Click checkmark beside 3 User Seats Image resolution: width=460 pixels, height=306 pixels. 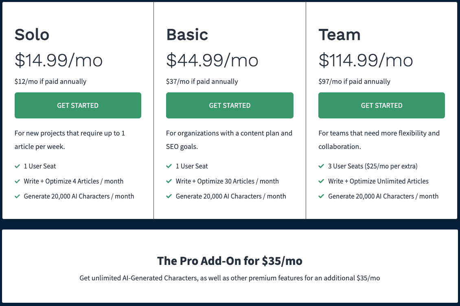(321, 166)
